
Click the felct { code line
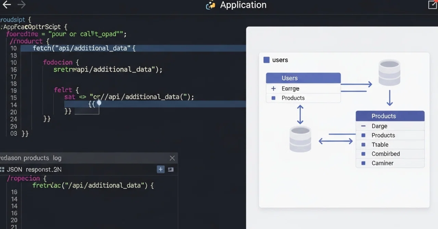point(66,90)
